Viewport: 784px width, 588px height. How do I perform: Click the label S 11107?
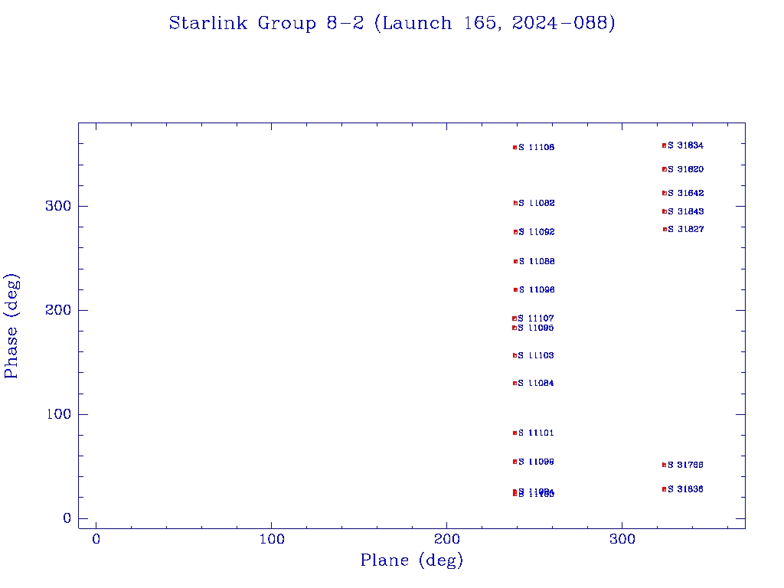[x=536, y=318]
